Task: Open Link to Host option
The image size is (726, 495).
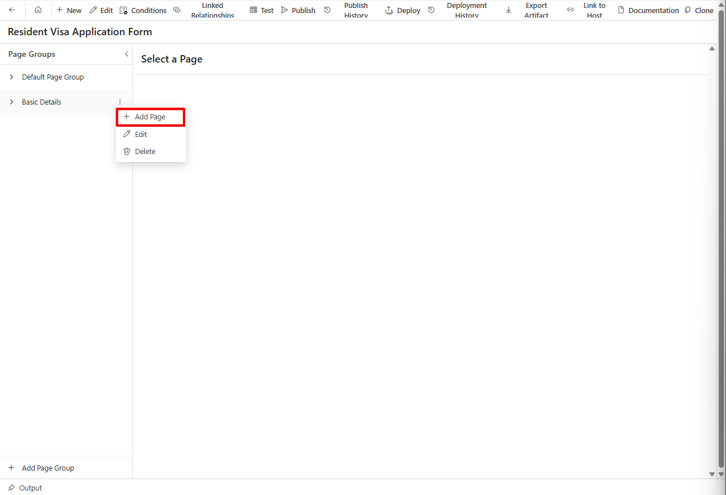Action: [587, 10]
